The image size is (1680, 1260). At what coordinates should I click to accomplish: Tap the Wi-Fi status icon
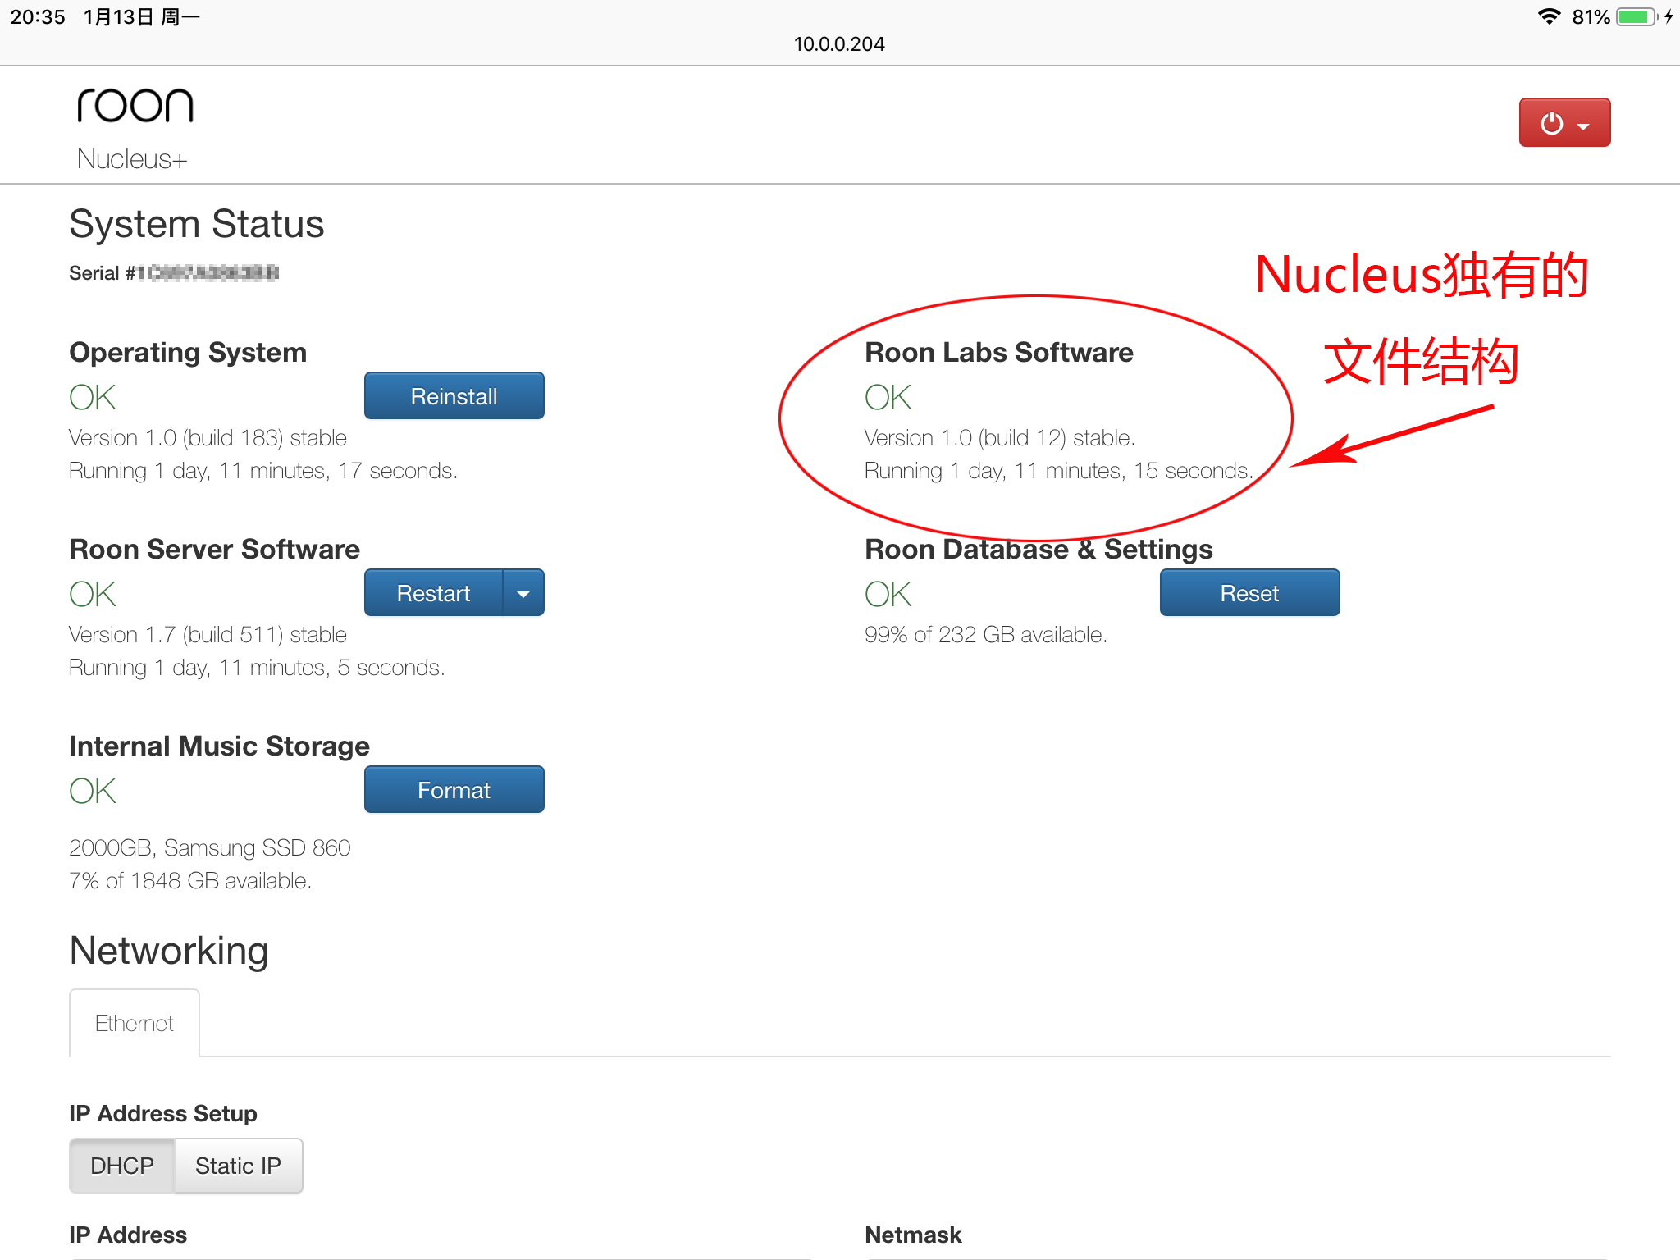click(x=1549, y=16)
